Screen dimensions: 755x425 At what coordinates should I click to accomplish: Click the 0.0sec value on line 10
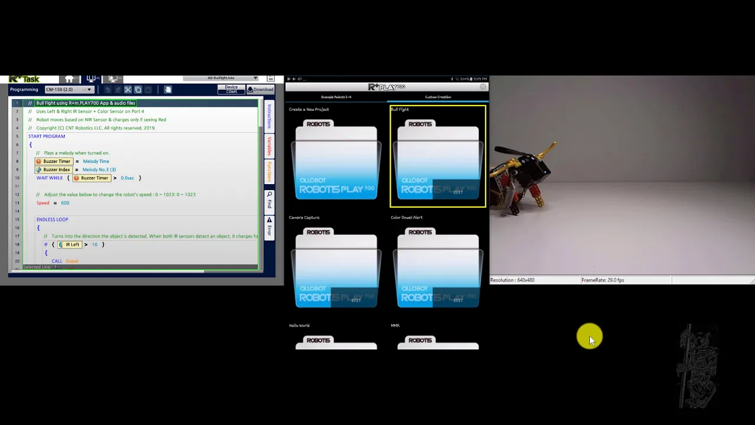tap(127, 178)
